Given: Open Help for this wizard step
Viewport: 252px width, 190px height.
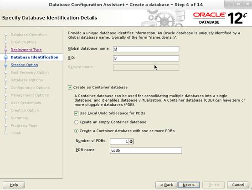Looking at the screenshot, I should pyautogui.click(x=14, y=185).
